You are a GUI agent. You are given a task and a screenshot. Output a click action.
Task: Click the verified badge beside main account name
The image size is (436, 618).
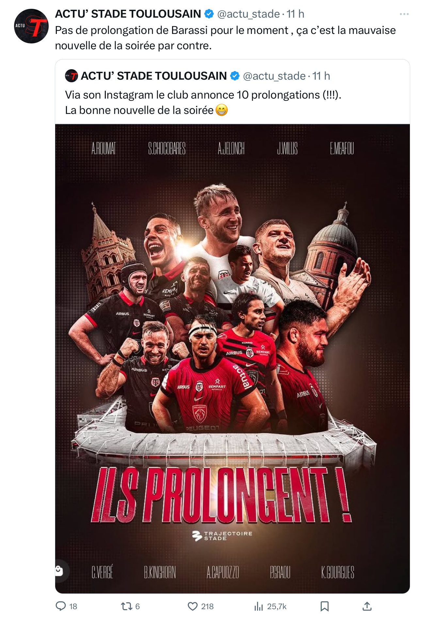pos(209,14)
